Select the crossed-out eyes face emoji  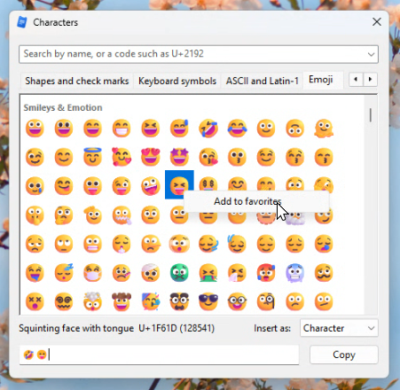coord(35,301)
